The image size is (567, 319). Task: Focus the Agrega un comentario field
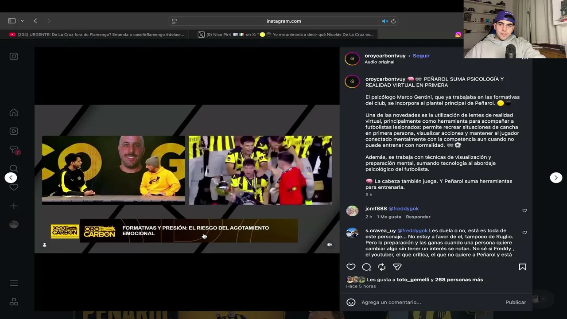pos(430,302)
